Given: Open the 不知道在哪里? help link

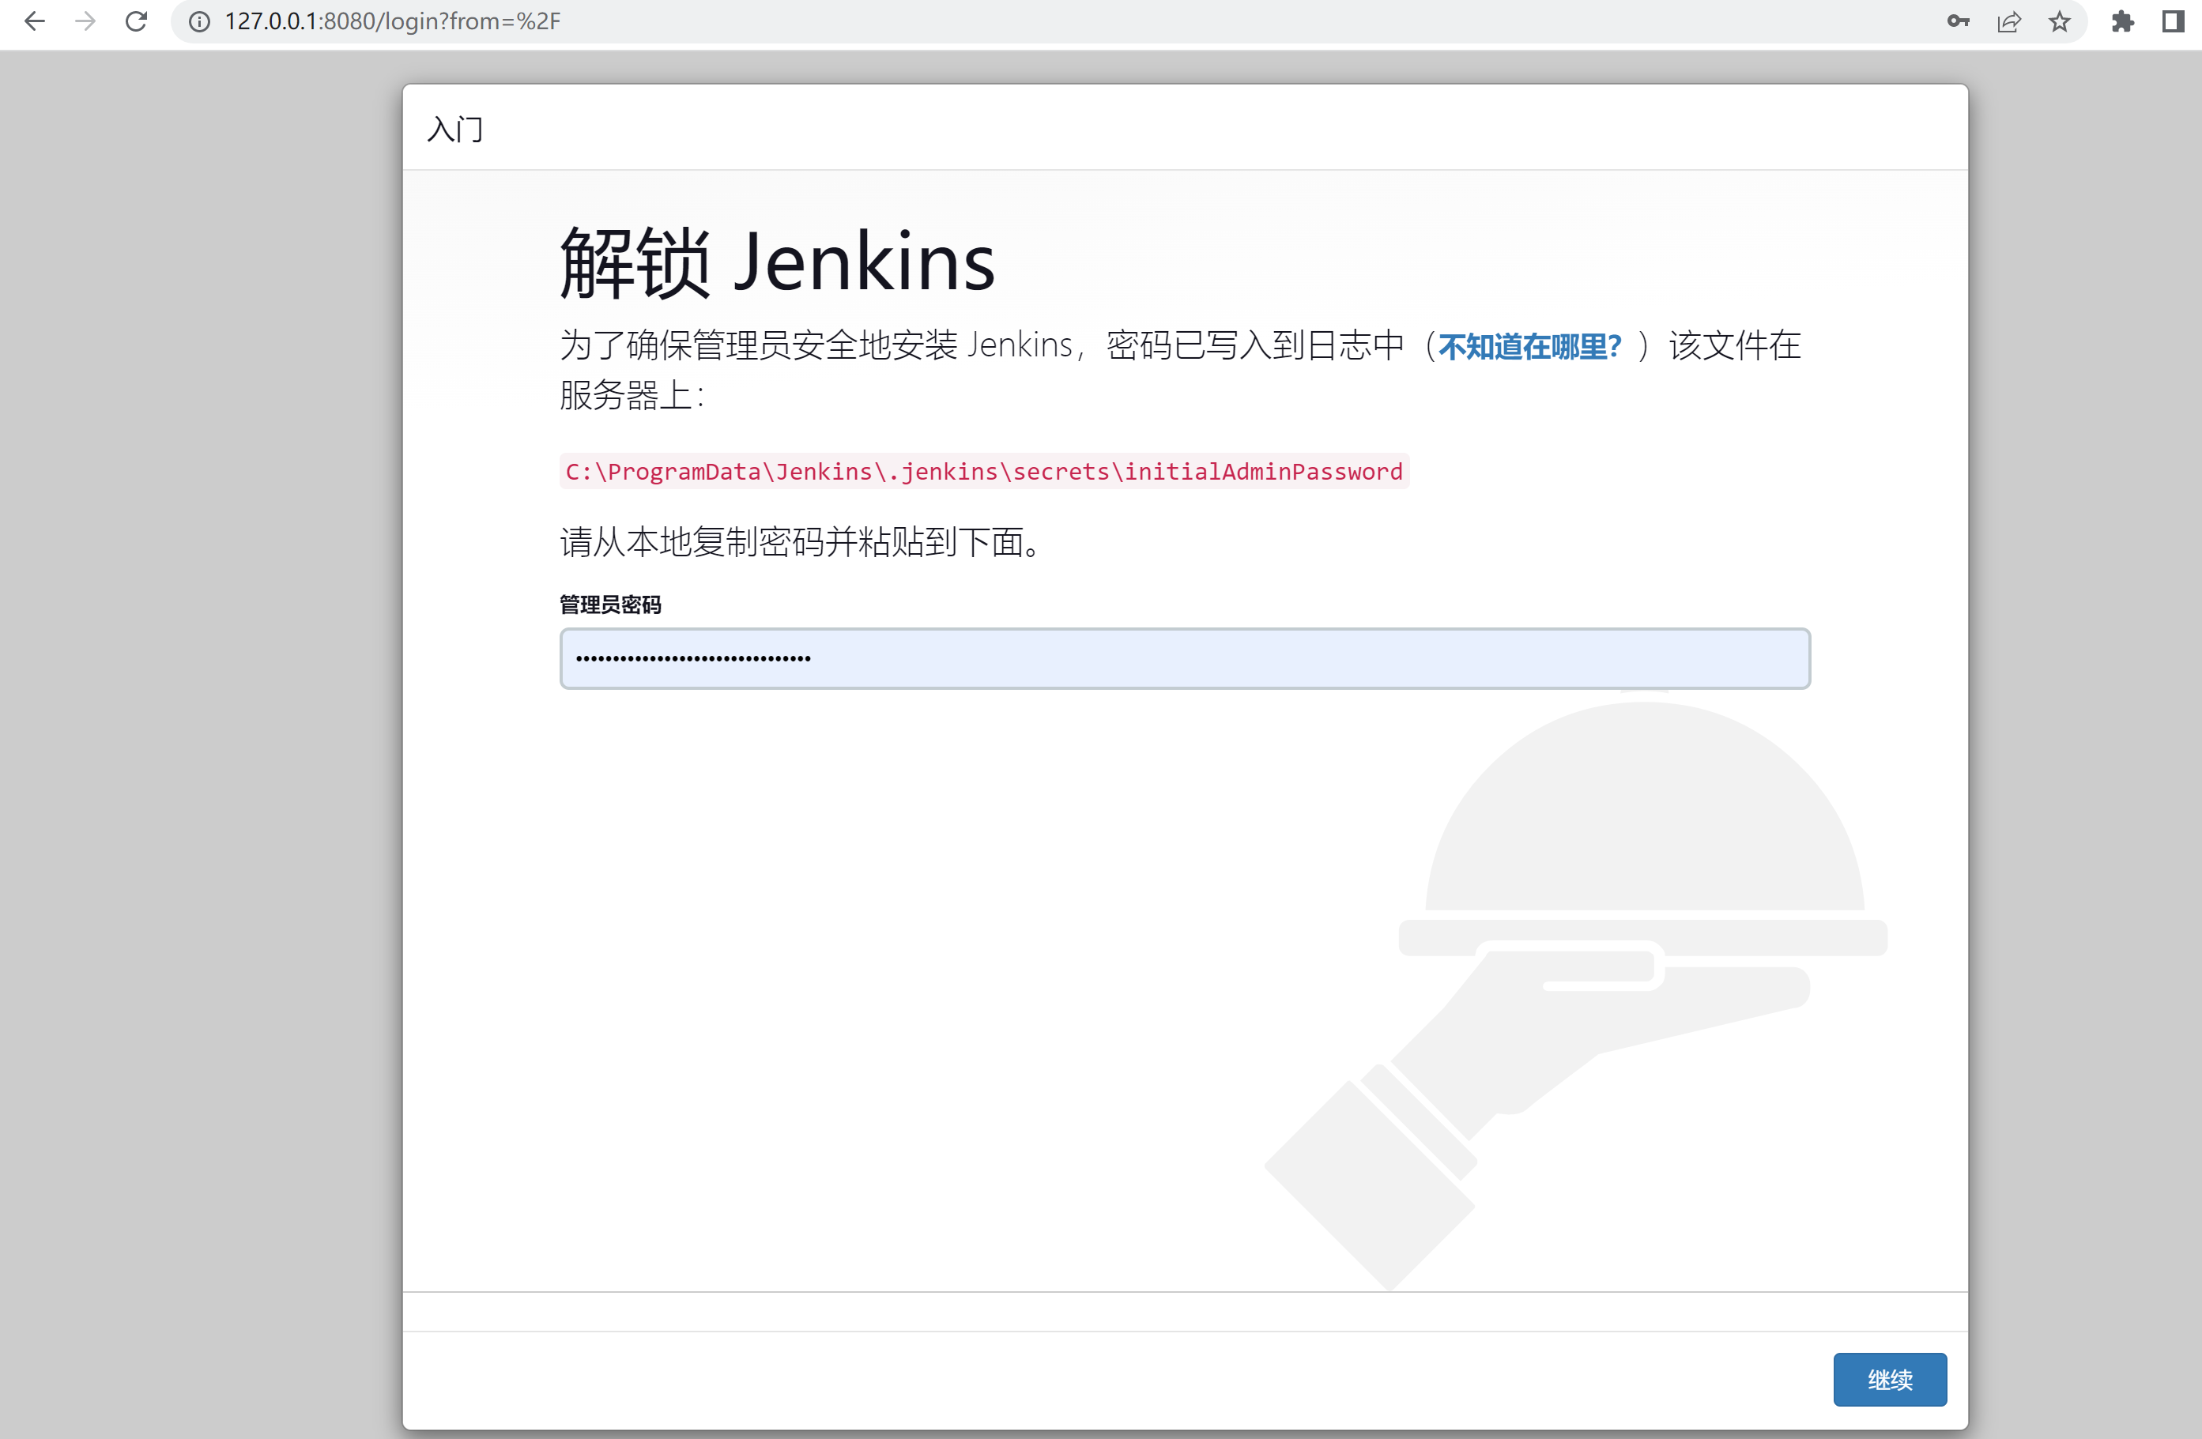Looking at the screenshot, I should coord(1529,346).
